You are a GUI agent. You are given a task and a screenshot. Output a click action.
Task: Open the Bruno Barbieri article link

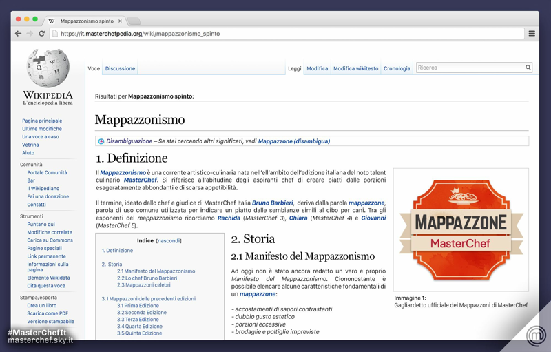click(x=273, y=203)
